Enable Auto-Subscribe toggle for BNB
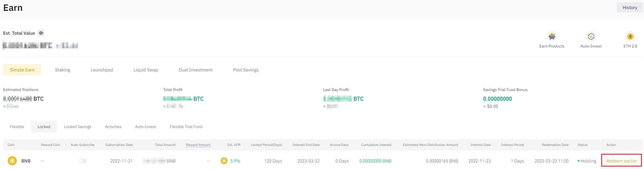 coord(82,161)
